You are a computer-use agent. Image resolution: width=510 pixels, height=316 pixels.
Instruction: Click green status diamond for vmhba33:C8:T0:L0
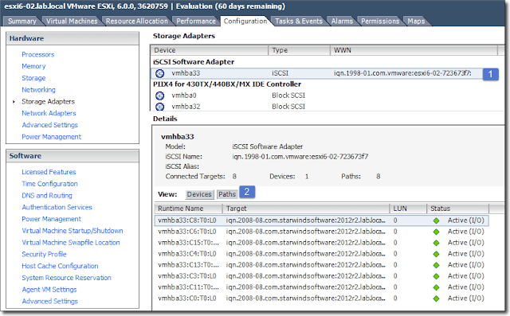point(436,220)
